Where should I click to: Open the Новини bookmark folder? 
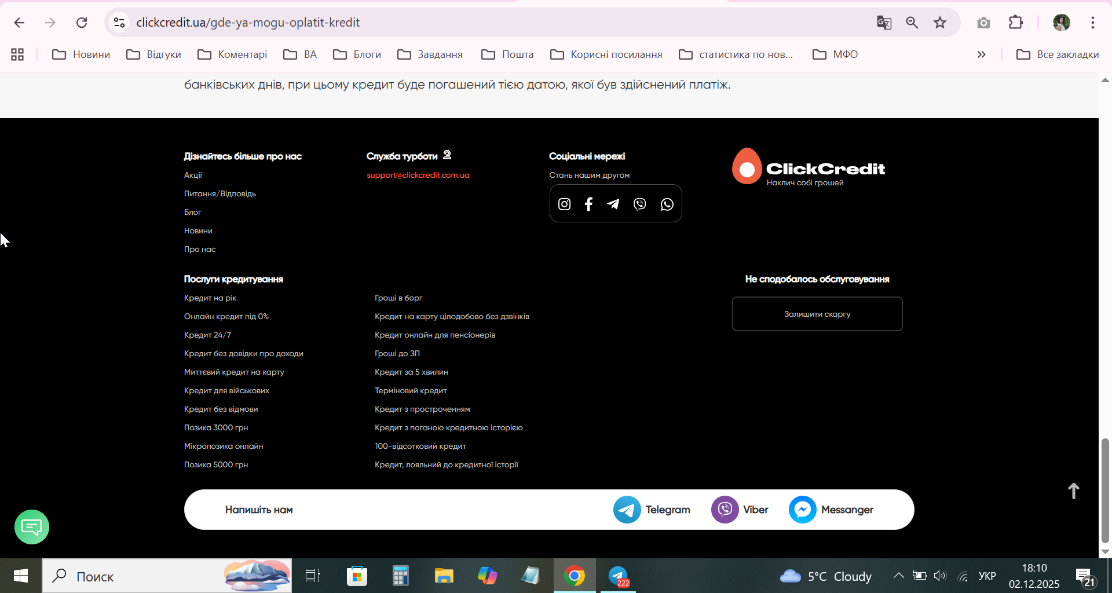tap(81, 54)
